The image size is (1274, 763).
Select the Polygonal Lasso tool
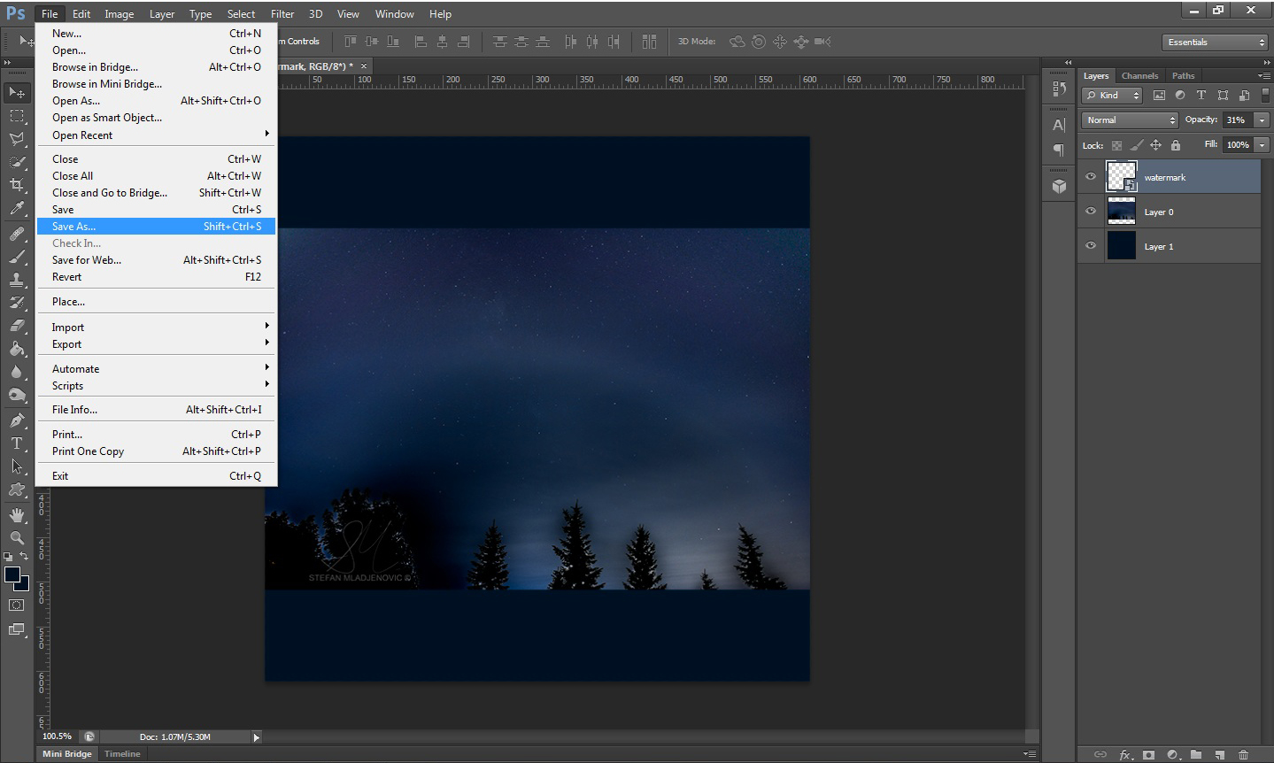[17, 139]
